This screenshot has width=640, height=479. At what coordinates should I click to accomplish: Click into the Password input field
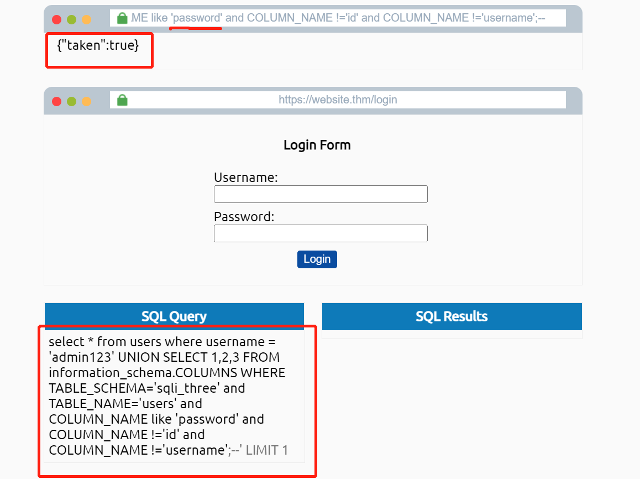pyautogui.click(x=321, y=233)
